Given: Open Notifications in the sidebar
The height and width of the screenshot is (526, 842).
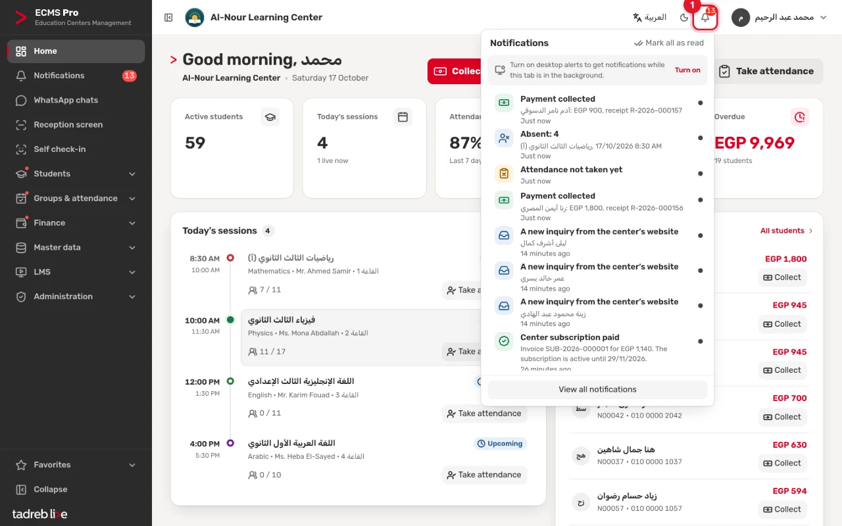Looking at the screenshot, I should (76, 76).
